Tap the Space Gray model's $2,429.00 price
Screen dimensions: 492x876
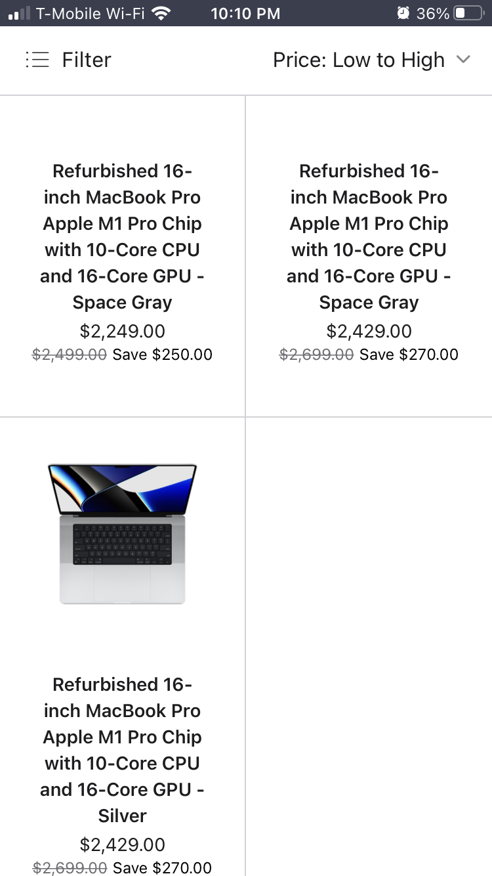click(x=369, y=331)
